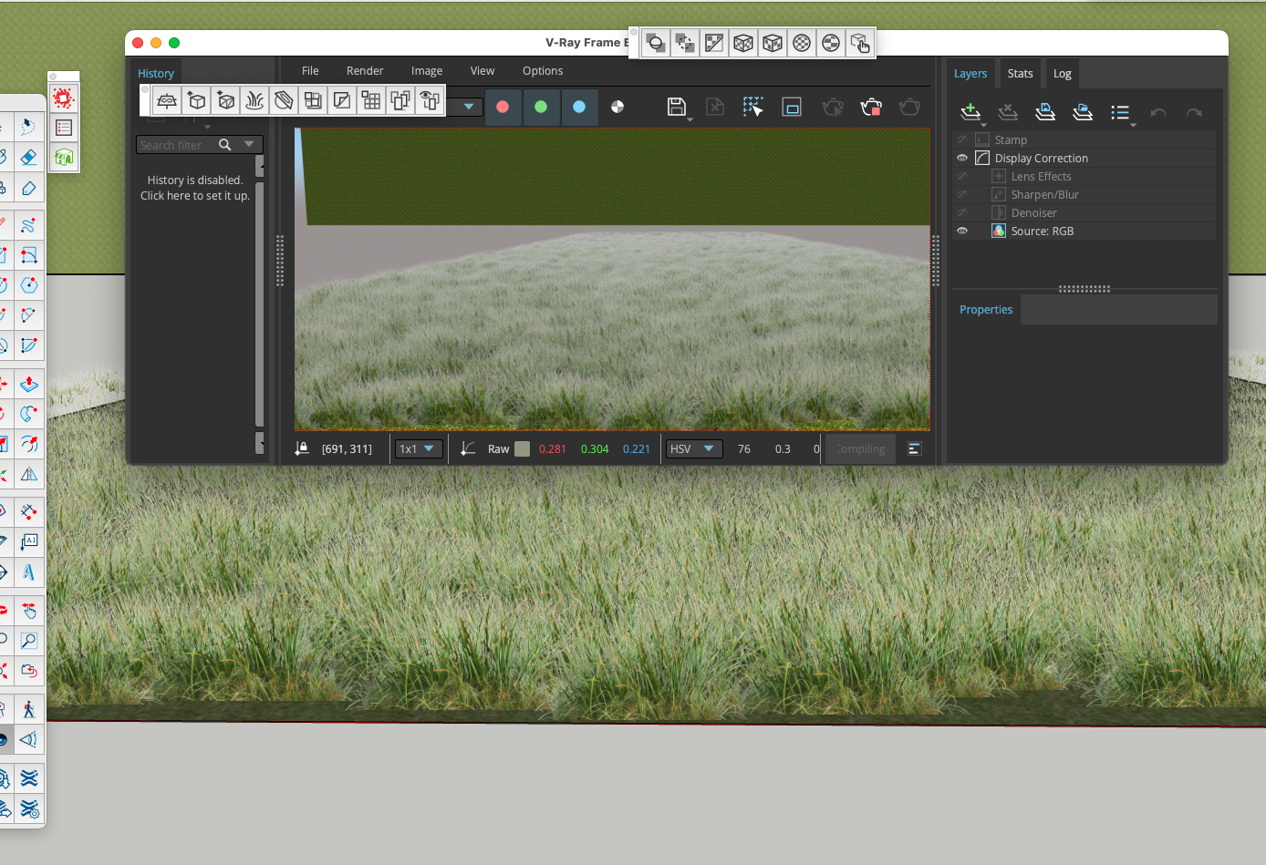This screenshot has height=865, width=1266.
Task: Enable the Lens Effects layer visibility
Action: (x=962, y=176)
